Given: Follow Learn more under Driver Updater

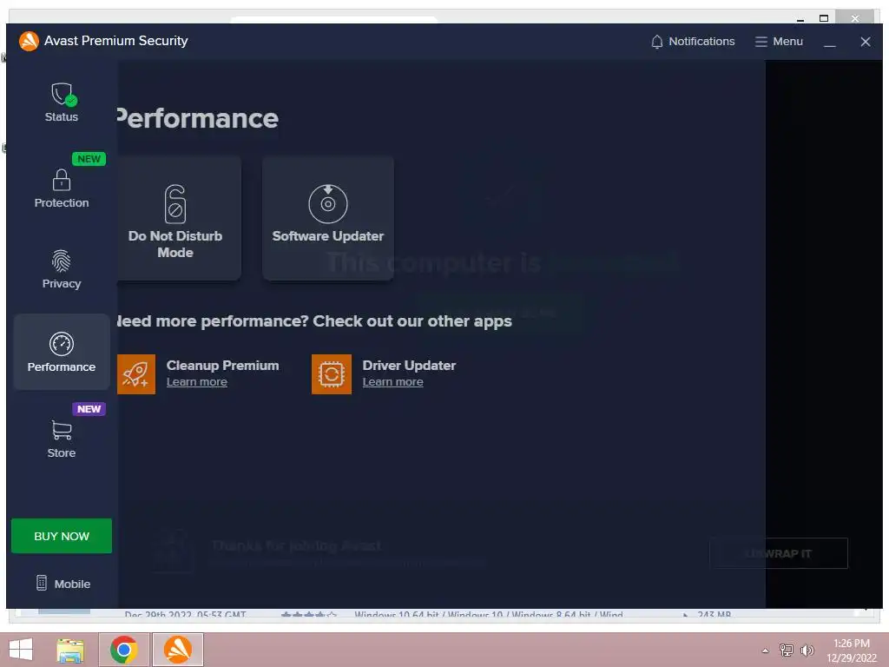Looking at the screenshot, I should pyautogui.click(x=393, y=382).
